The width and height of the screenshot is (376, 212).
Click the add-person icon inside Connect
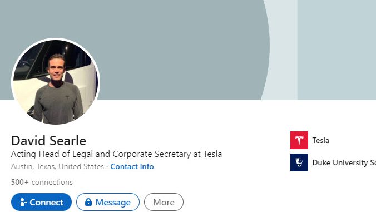[x=23, y=202]
